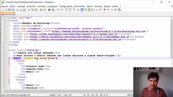This screenshot has height=97, width=173.
Task: Click Run macro multiple times icon
Action: 115,10
